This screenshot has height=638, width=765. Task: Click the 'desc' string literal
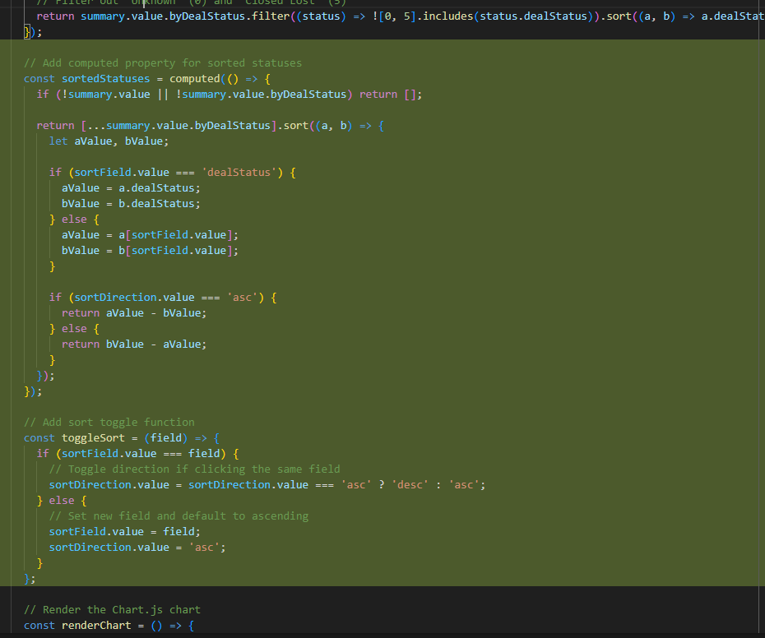[410, 484]
